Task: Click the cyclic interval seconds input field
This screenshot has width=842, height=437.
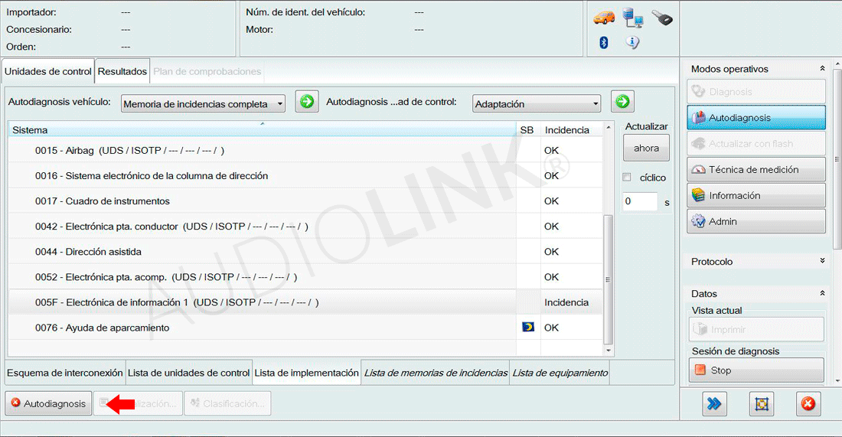Action: pos(639,202)
